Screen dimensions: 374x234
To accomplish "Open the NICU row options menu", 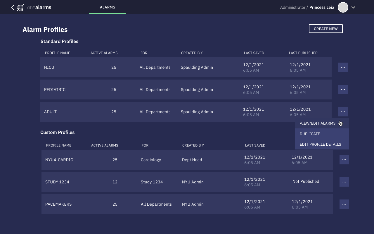I will [x=343, y=67].
